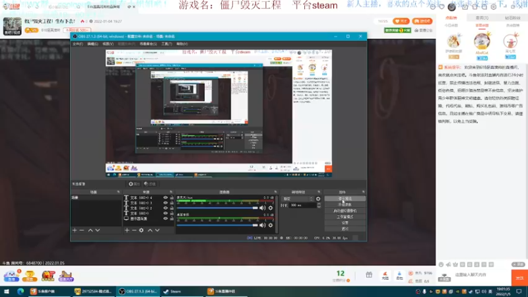Open notification center in system tray

pos(519,292)
